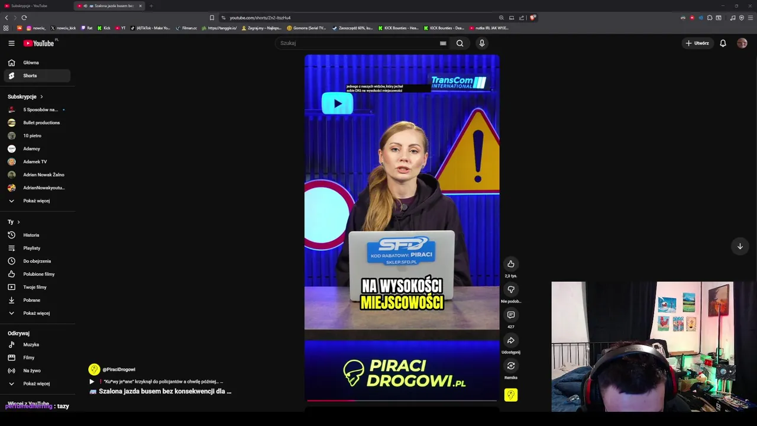Expand Pokaż więcej under subscriptions
The width and height of the screenshot is (757, 426).
click(x=37, y=201)
